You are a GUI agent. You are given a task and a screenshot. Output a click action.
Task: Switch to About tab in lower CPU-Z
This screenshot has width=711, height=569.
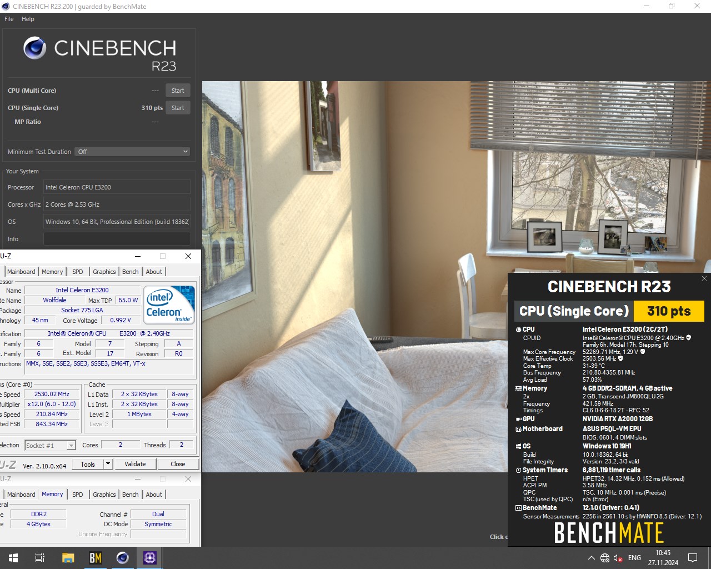[154, 495]
